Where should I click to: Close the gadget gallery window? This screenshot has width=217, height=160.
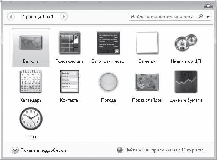click(208, 6)
